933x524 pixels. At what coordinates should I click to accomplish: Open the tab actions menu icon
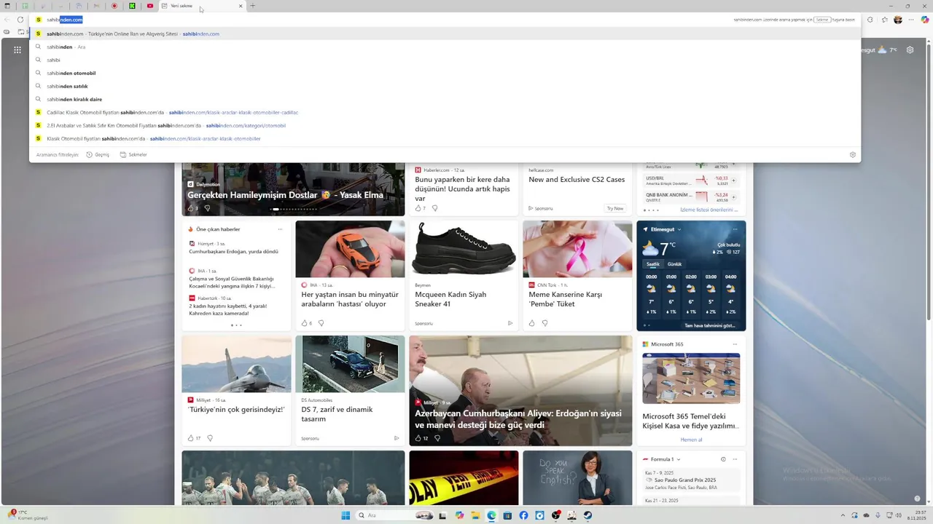tap(7, 6)
